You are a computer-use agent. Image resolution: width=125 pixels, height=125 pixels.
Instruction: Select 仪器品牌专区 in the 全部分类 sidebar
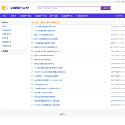coord(7,42)
